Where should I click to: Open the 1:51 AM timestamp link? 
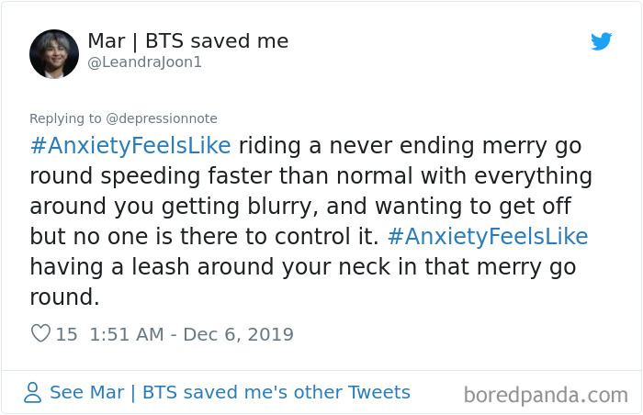[129, 334]
